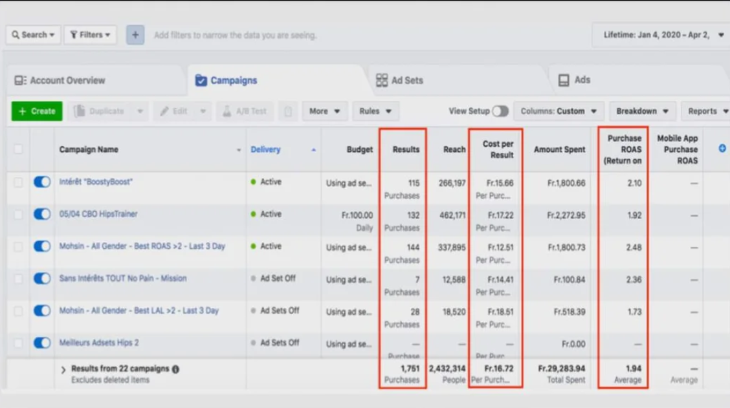Open the Mohsin Best ROAS >2 campaign link
This screenshot has height=408, width=730.
point(142,246)
